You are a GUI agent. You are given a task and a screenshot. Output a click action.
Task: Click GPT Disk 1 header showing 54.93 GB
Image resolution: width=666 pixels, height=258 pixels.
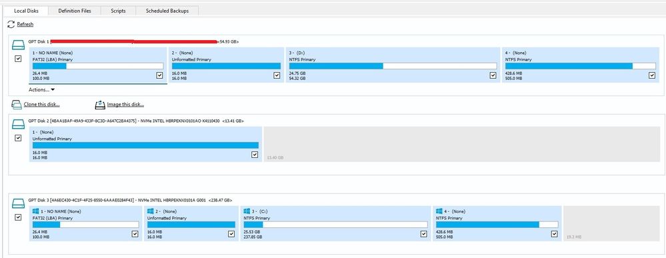133,41
